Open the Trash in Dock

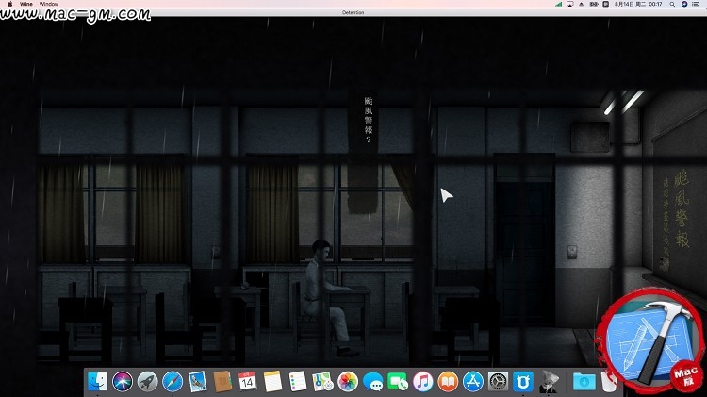609,382
